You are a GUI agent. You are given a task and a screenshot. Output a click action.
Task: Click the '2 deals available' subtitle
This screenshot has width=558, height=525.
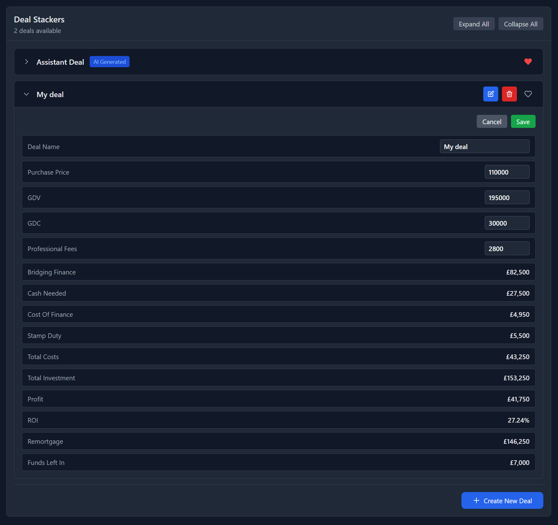(x=37, y=31)
